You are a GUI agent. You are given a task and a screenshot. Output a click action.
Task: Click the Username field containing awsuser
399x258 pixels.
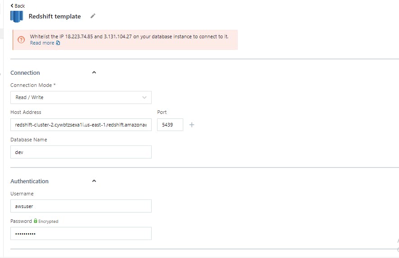coord(81,206)
